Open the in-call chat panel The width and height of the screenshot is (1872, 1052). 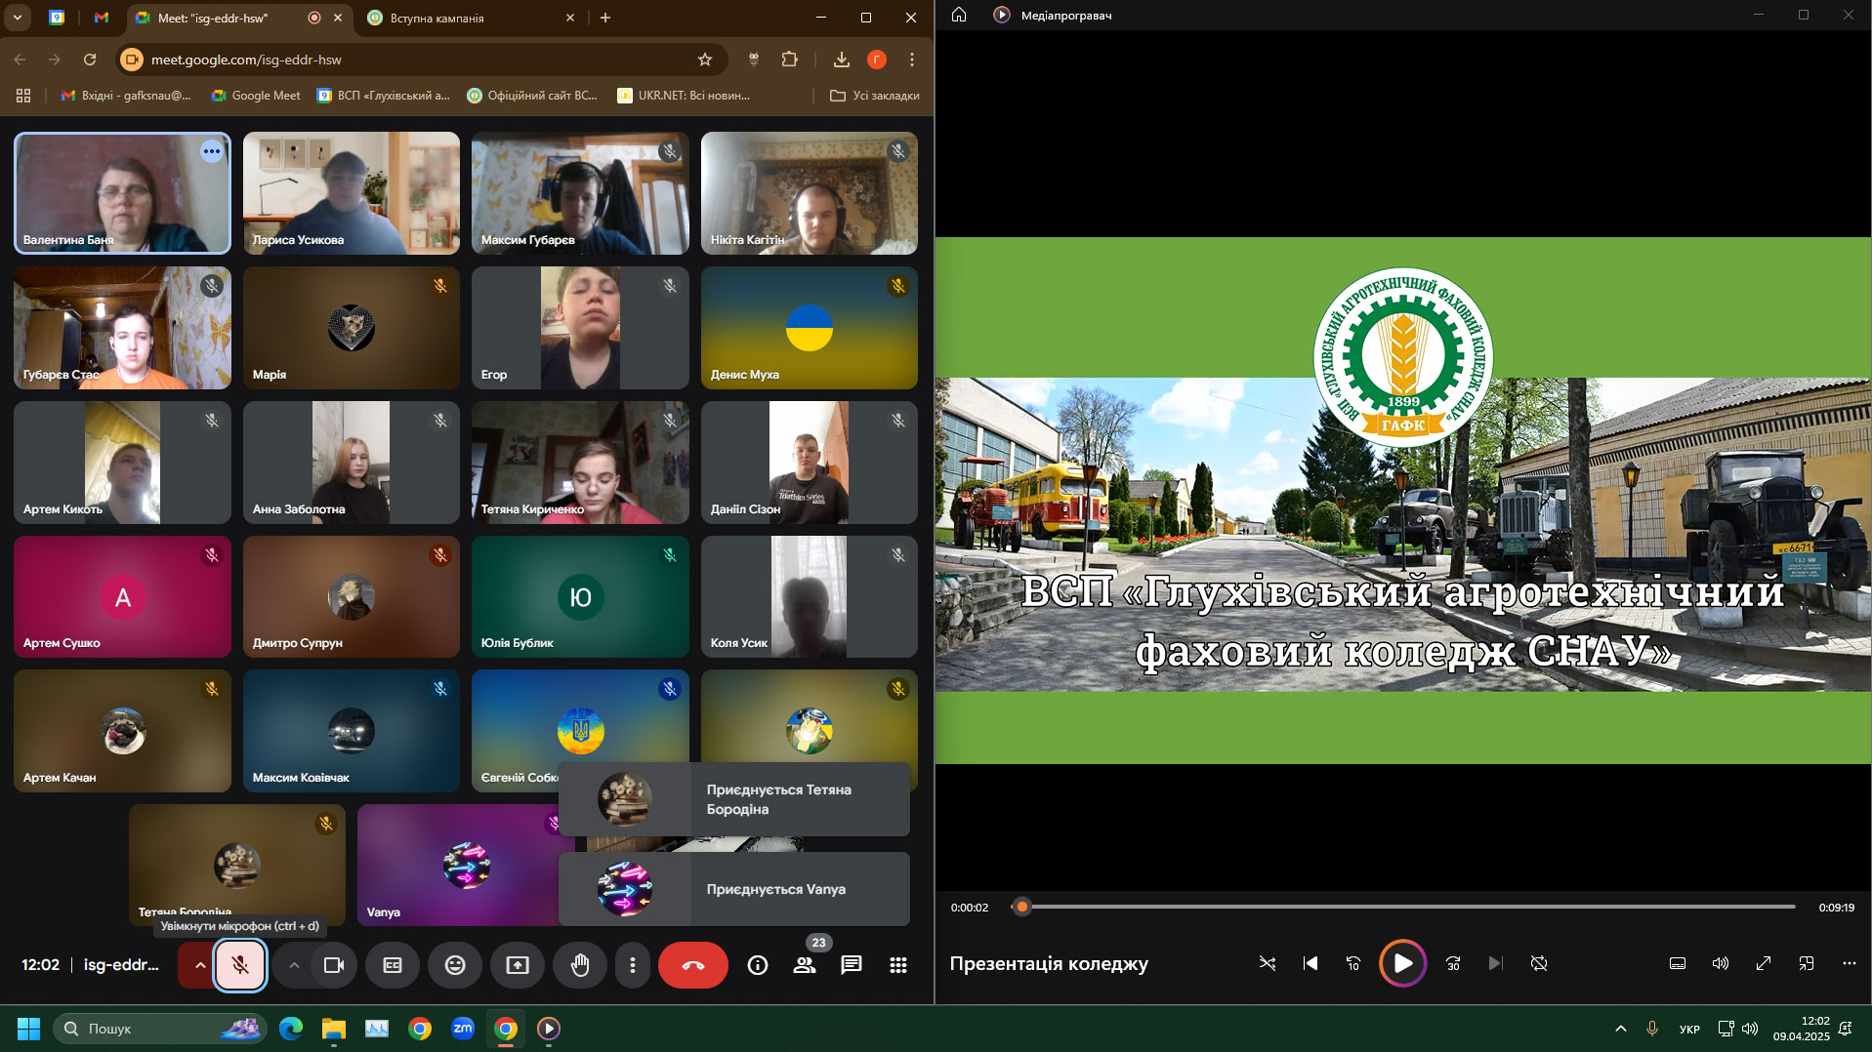[852, 965]
